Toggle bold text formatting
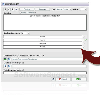 pyautogui.click(x=5, y=9)
